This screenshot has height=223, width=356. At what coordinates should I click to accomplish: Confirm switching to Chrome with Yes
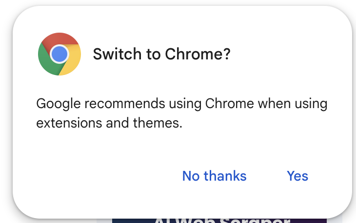pyautogui.click(x=297, y=176)
